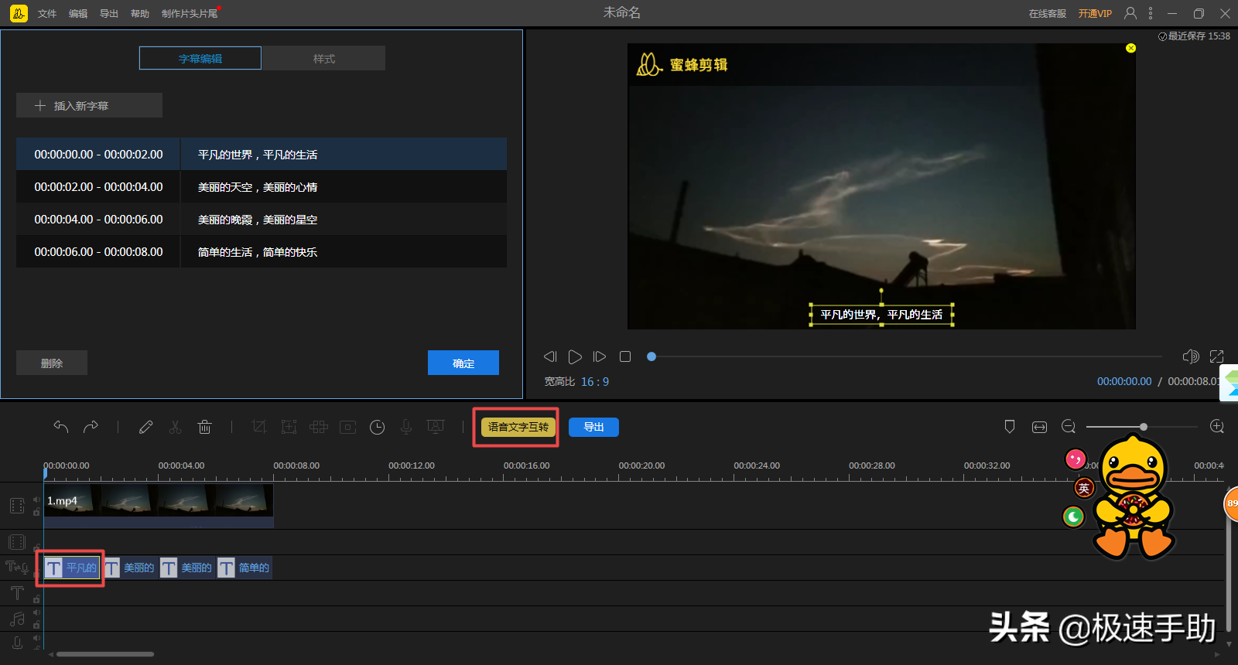The width and height of the screenshot is (1238, 665).
Task: Click 插入新字幕 button
Action: click(89, 105)
